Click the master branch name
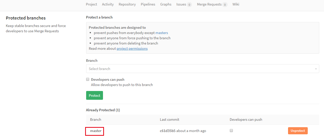 pos(96,131)
